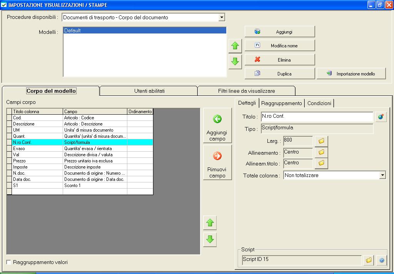Click the green down arrow beside Modelli list

coord(235,61)
